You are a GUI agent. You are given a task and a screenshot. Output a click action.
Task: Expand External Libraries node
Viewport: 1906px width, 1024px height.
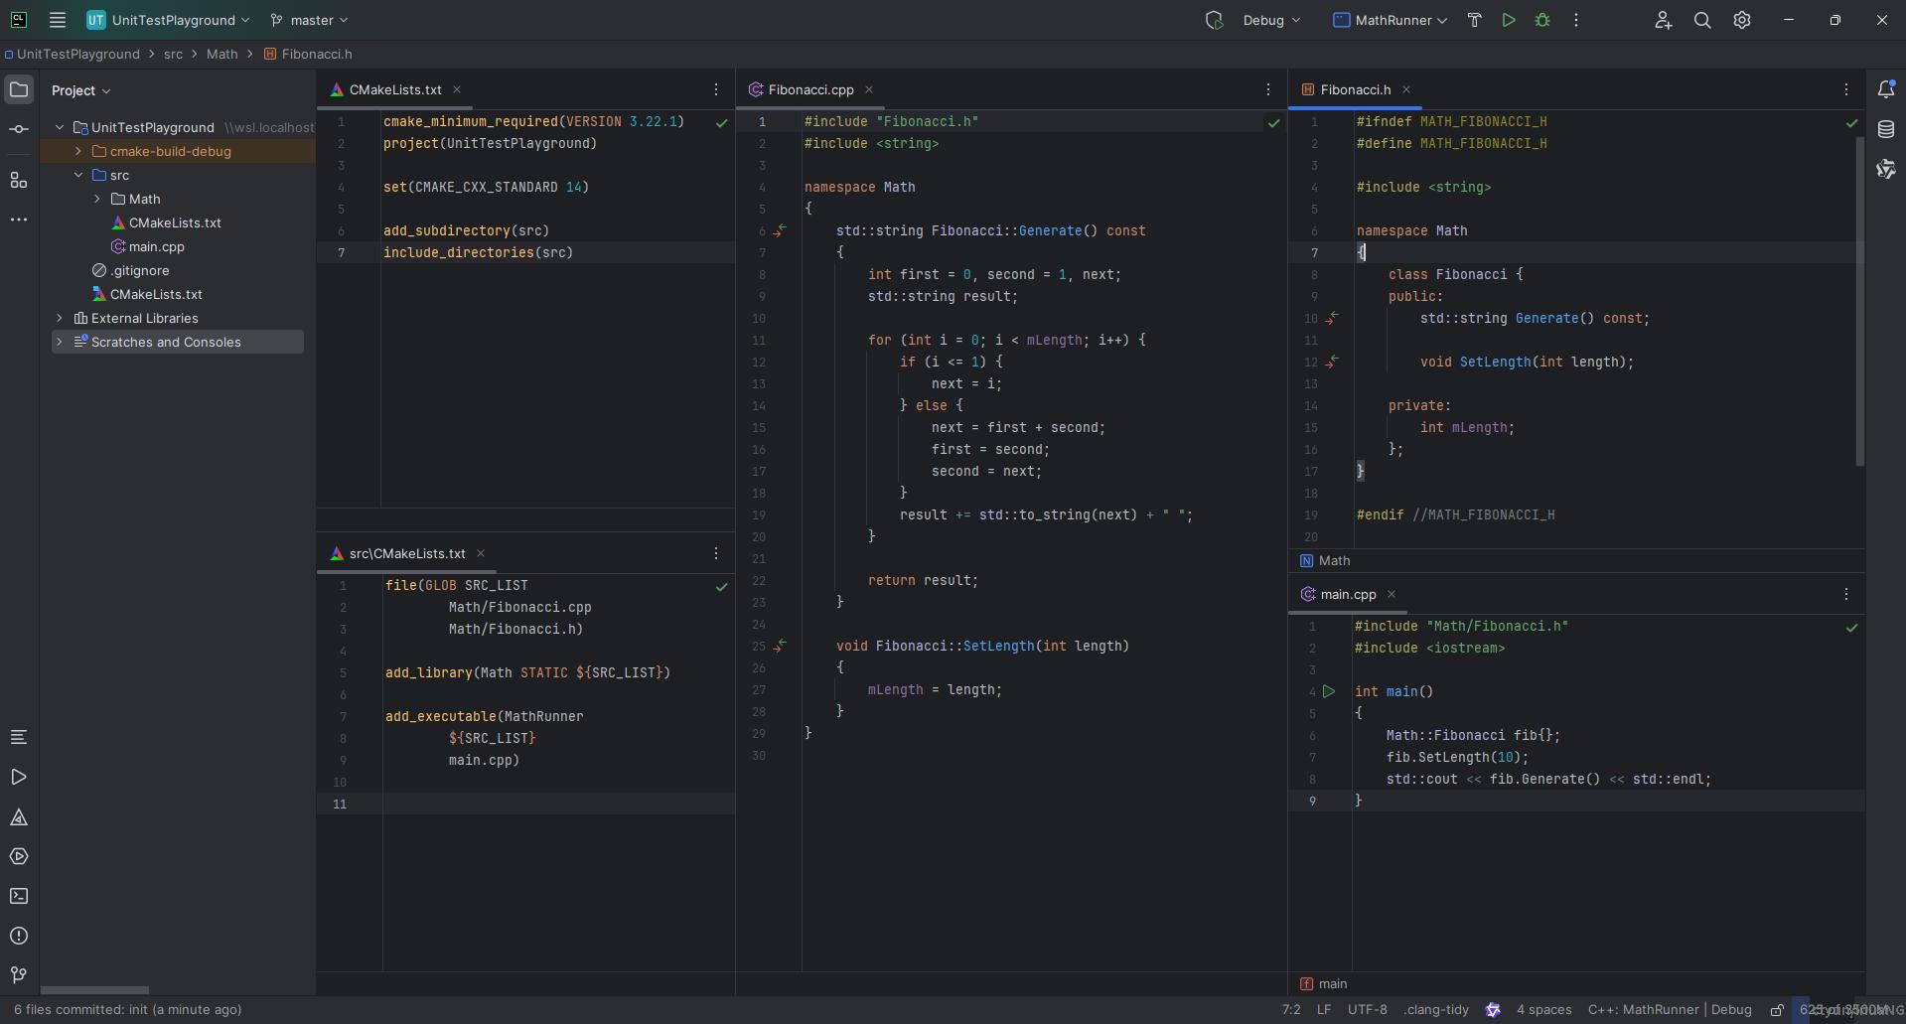tap(60, 319)
